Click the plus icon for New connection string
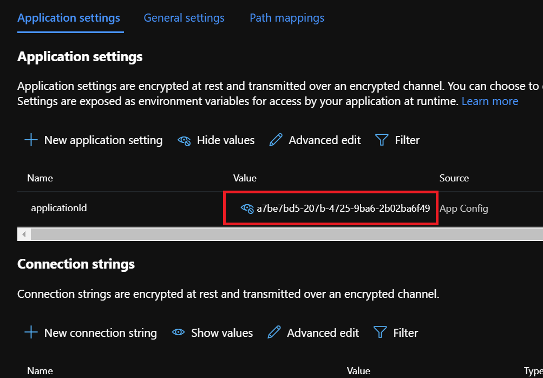This screenshot has width=543, height=378. pos(31,333)
